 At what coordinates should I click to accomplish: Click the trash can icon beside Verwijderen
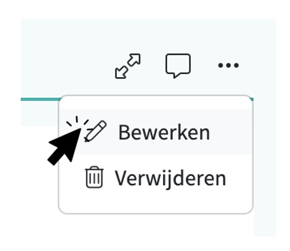coord(94,177)
